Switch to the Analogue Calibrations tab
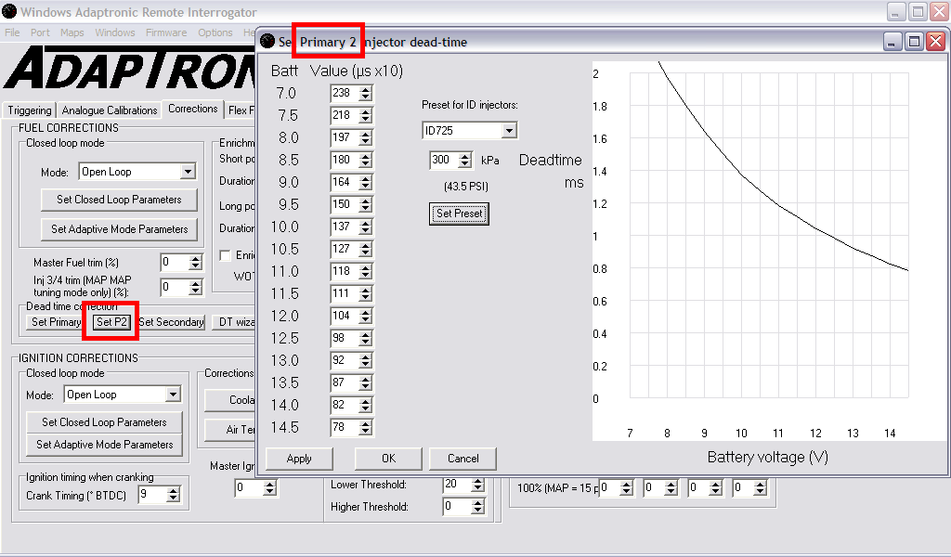The image size is (951, 557). coord(110,110)
